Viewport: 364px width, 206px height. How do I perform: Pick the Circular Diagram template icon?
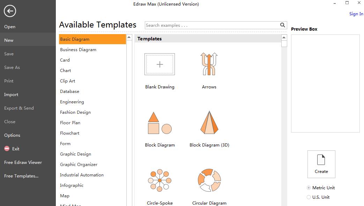(x=209, y=180)
